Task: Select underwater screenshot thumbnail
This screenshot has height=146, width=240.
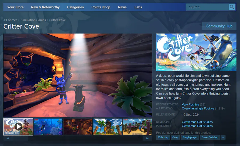Action: (48, 127)
